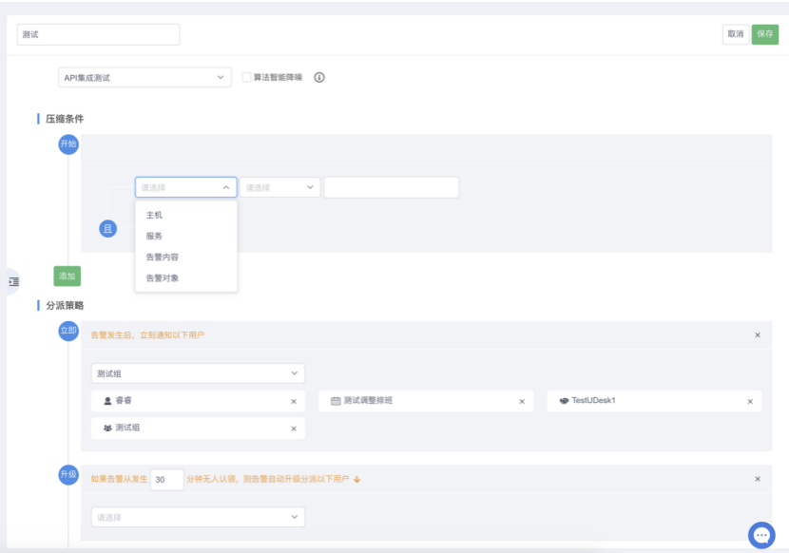This screenshot has height=553, width=789.
Task: Click the blue 且 logic circle
Action: (107, 229)
